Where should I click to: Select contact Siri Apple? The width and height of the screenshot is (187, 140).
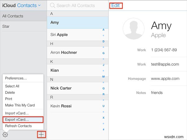pyautogui.click(x=78, y=35)
